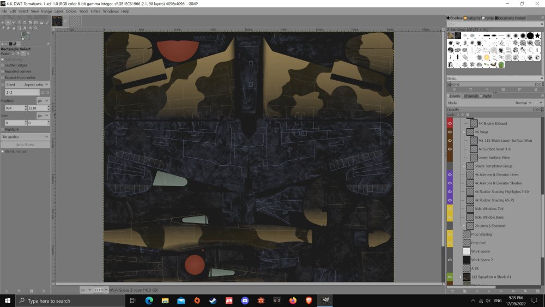Viewport: 545px width, 307px height.
Task: Launch Firefox from the taskbar
Action: 293,300
